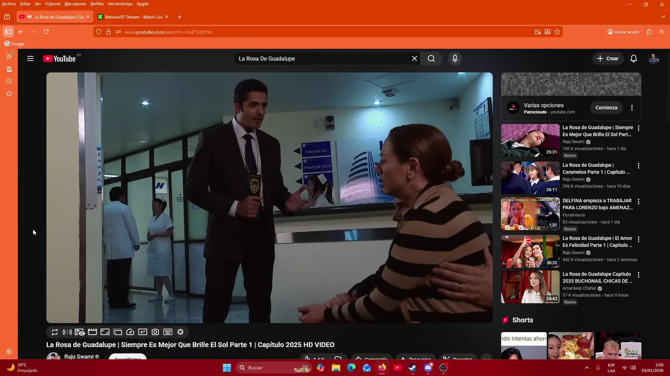Go back with the browser back arrow
Screen dimensions: 670x376
click(21, 32)
